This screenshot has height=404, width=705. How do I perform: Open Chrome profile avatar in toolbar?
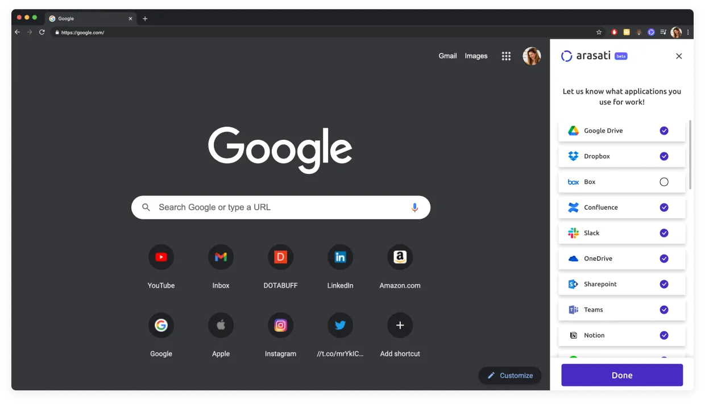[x=676, y=32]
